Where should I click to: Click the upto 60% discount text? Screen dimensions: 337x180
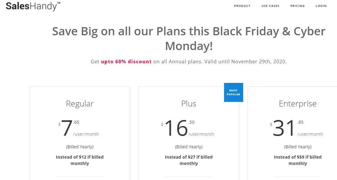click(126, 61)
